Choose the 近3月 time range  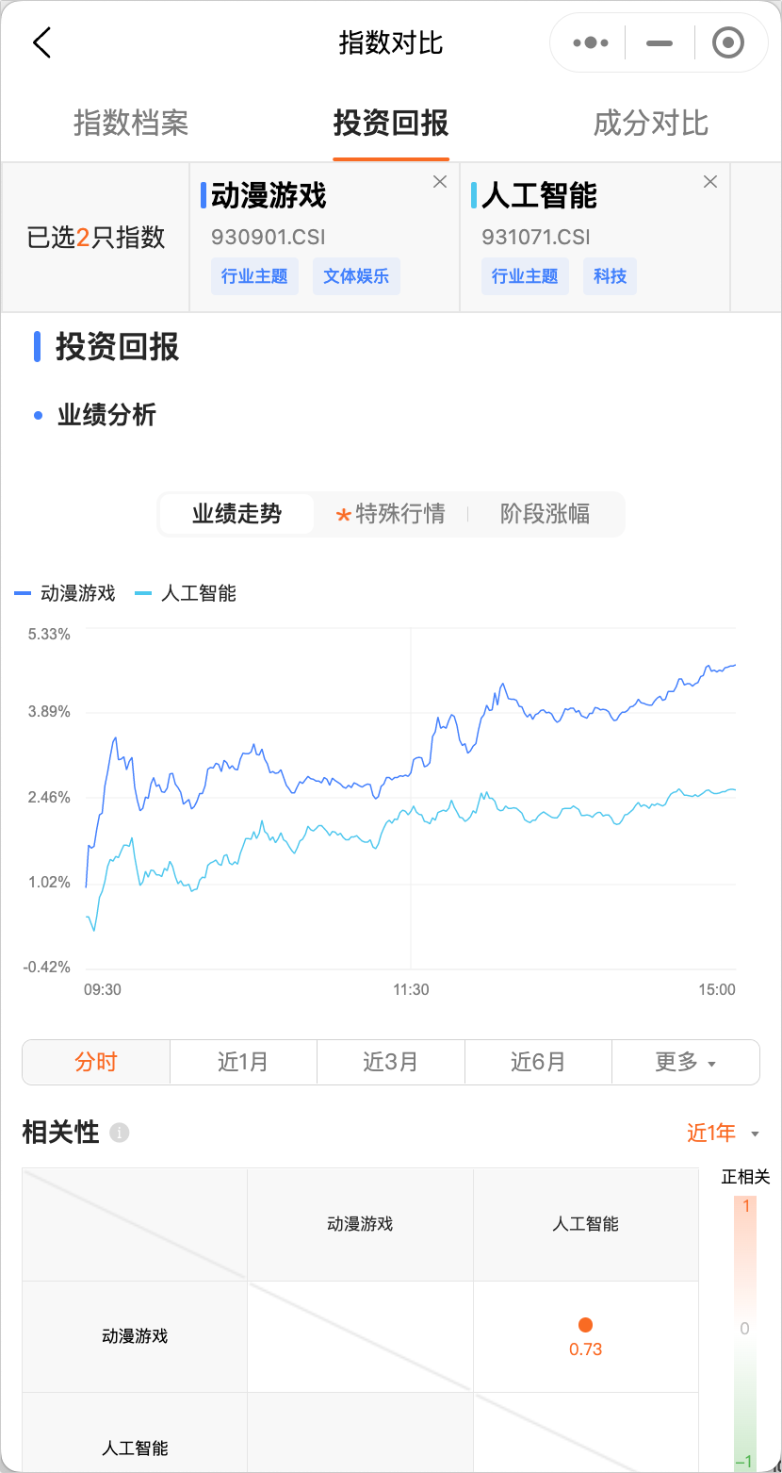tap(390, 1062)
